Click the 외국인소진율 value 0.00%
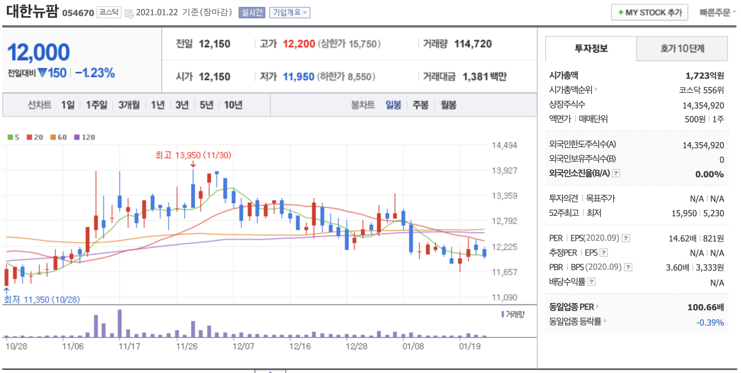The image size is (741, 373). coord(710,174)
